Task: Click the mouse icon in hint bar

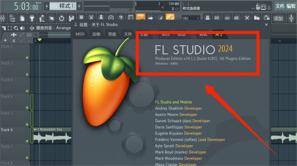Action: [258, 7]
